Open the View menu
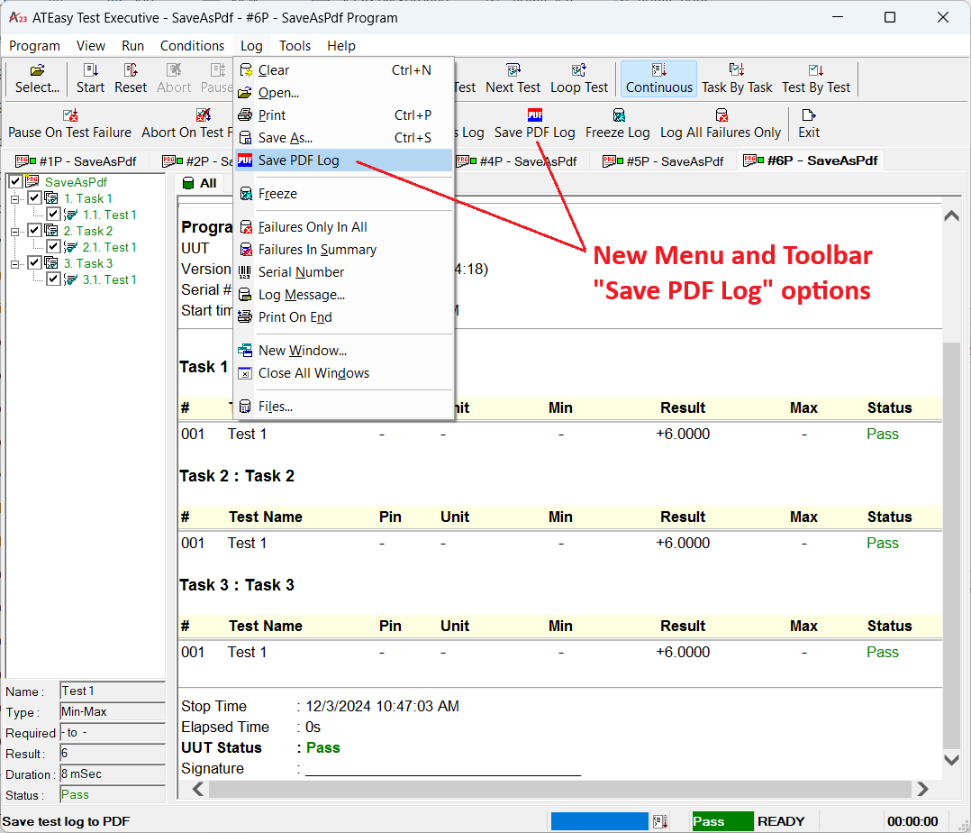This screenshot has height=833, width=971. [91, 46]
